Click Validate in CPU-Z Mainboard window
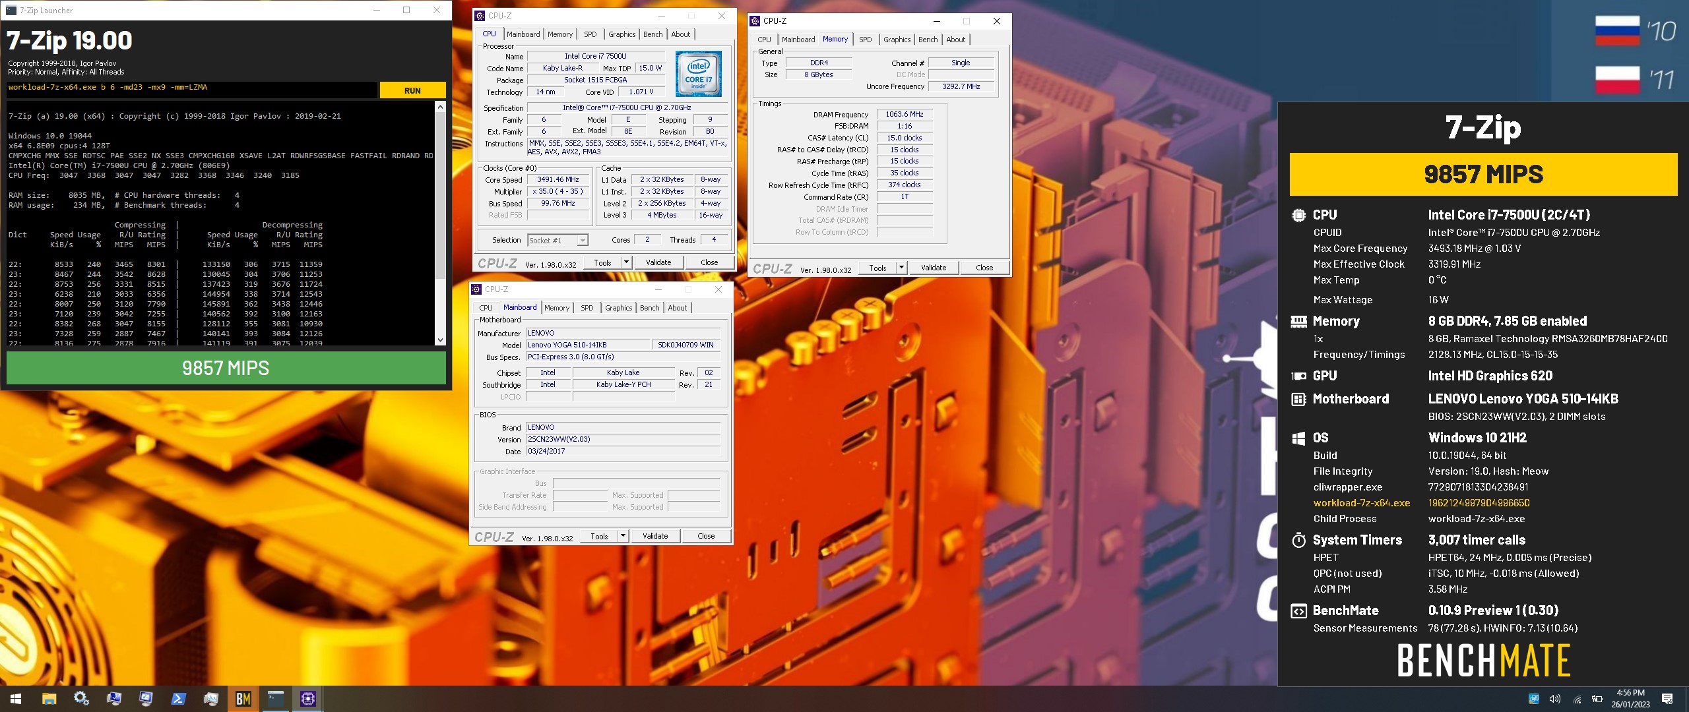This screenshot has width=1689, height=712. 655,536
